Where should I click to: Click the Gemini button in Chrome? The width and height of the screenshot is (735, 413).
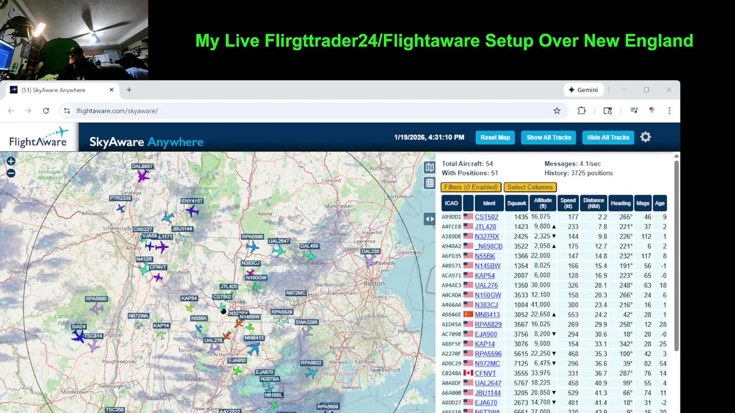pos(583,90)
